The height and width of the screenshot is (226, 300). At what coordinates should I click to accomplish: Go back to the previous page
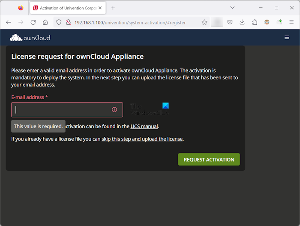(x=9, y=22)
